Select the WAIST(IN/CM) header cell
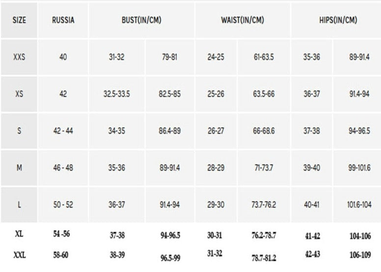Screen dimensions: 381x272 243,20
